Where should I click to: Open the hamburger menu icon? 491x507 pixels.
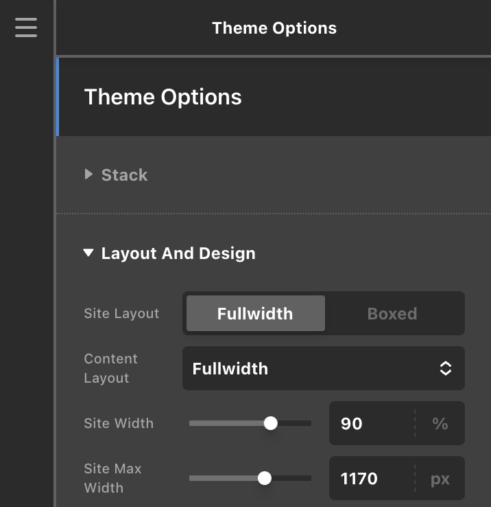pyautogui.click(x=25, y=27)
